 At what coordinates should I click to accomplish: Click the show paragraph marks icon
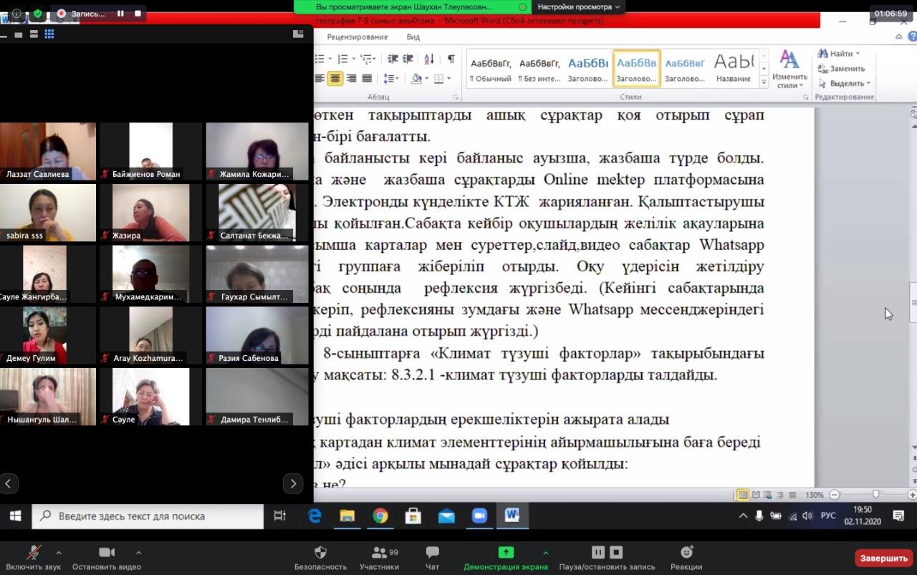[451, 59]
